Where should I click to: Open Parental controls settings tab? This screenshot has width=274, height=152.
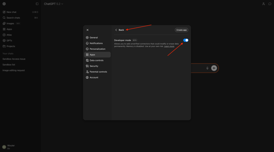(97, 72)
